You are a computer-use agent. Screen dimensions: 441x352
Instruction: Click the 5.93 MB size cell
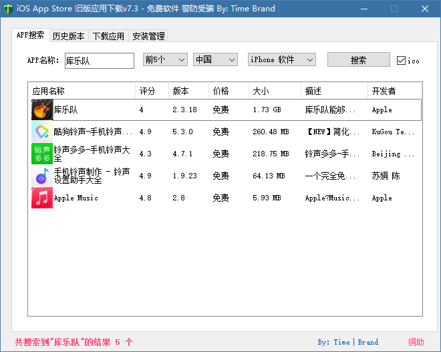click(x=267, y=198)
